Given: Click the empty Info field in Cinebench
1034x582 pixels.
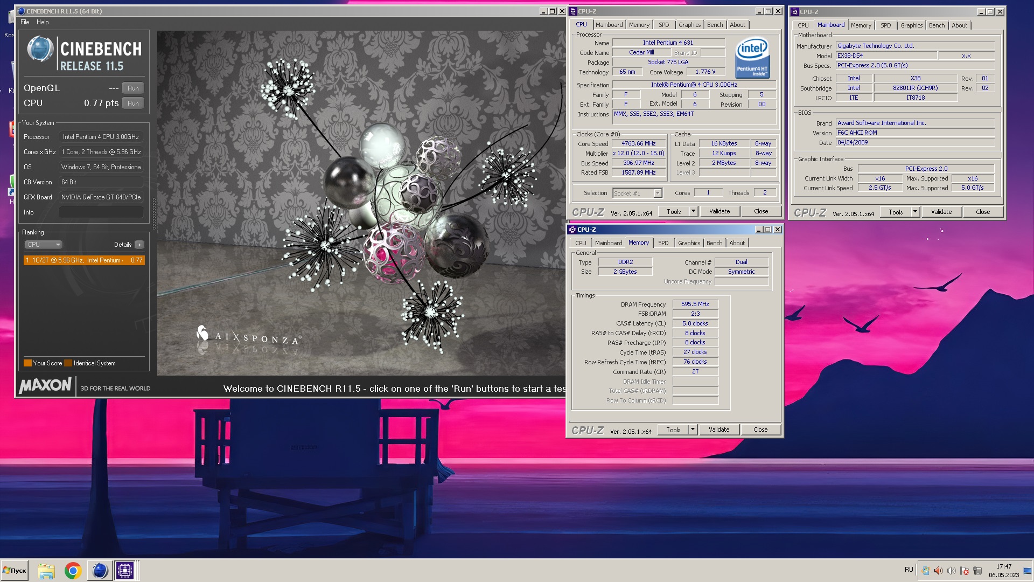Looking at the screenshot, I should tap(101, 212).
